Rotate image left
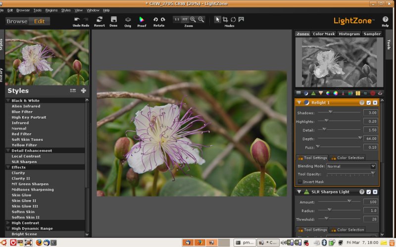Viewport: 396px width, 247px height. point(155,19)
